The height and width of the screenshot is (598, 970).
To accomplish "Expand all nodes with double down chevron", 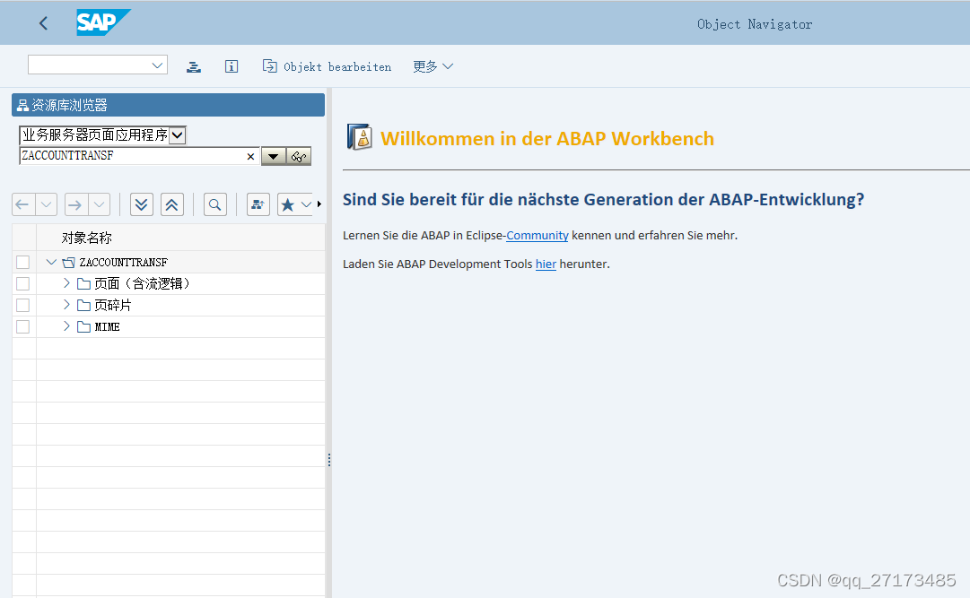I will [x=142, y=204].
